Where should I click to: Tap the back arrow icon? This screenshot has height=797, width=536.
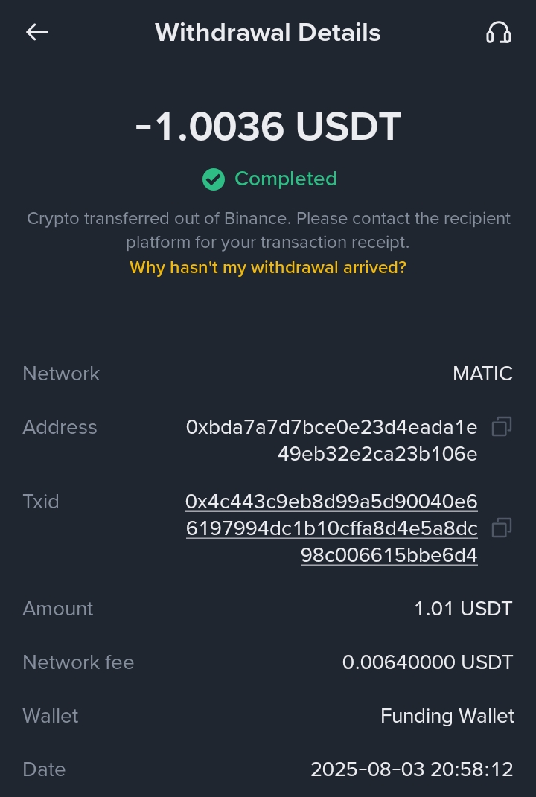tap(37, 32)
